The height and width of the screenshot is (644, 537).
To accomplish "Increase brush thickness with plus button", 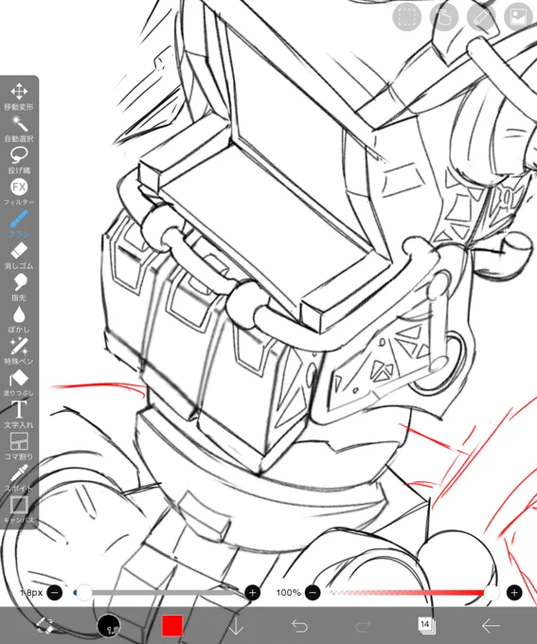I will (252, 592).
